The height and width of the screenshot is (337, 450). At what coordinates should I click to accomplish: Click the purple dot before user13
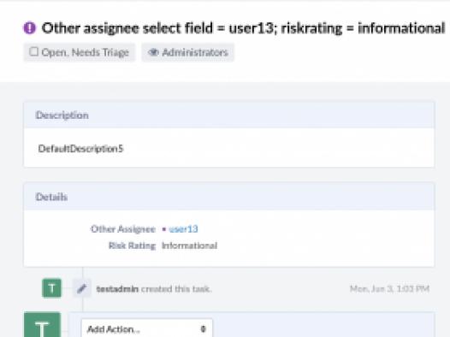(164, 229)
